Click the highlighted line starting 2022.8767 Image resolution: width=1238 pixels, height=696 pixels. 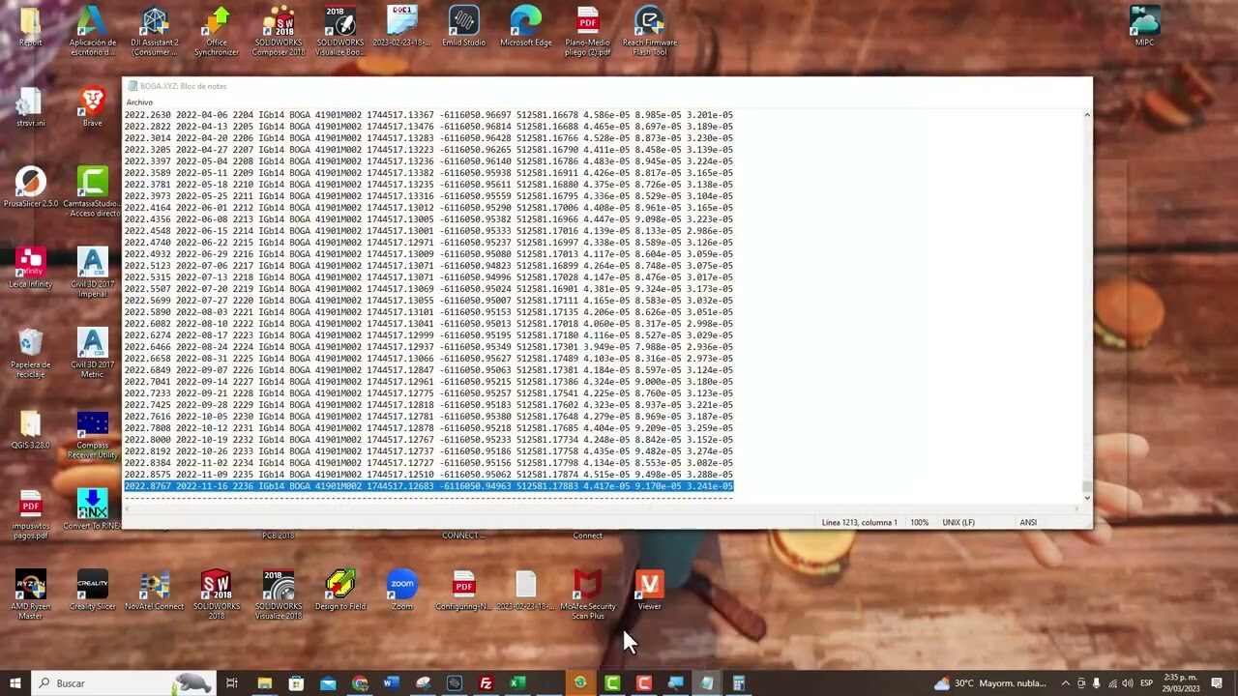(428, 486)
